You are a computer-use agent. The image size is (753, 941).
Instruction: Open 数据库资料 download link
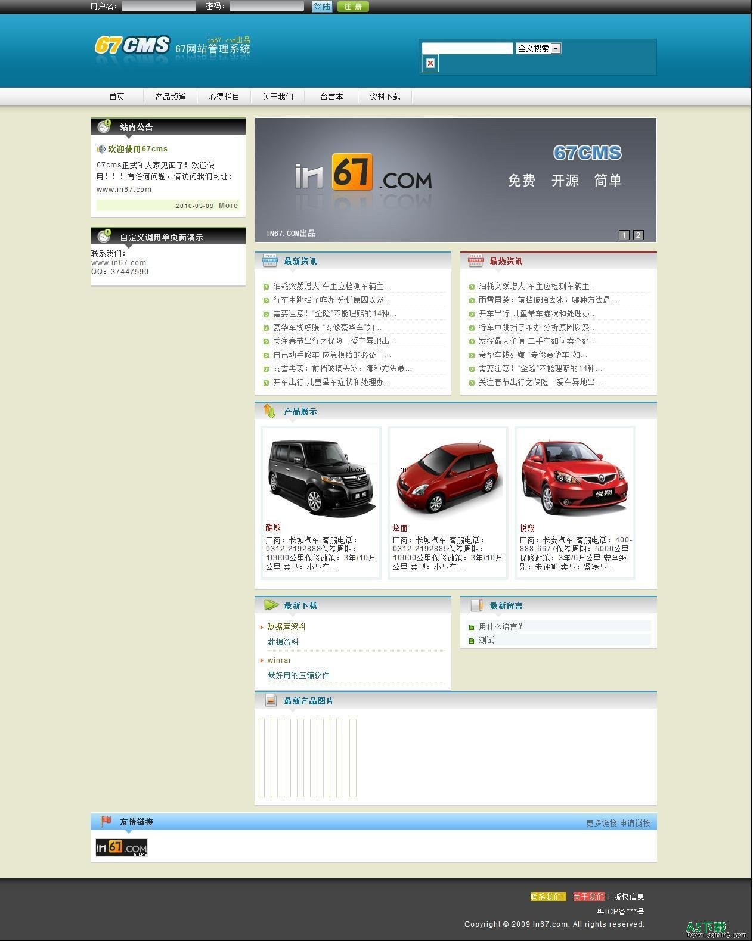(286, 626)
